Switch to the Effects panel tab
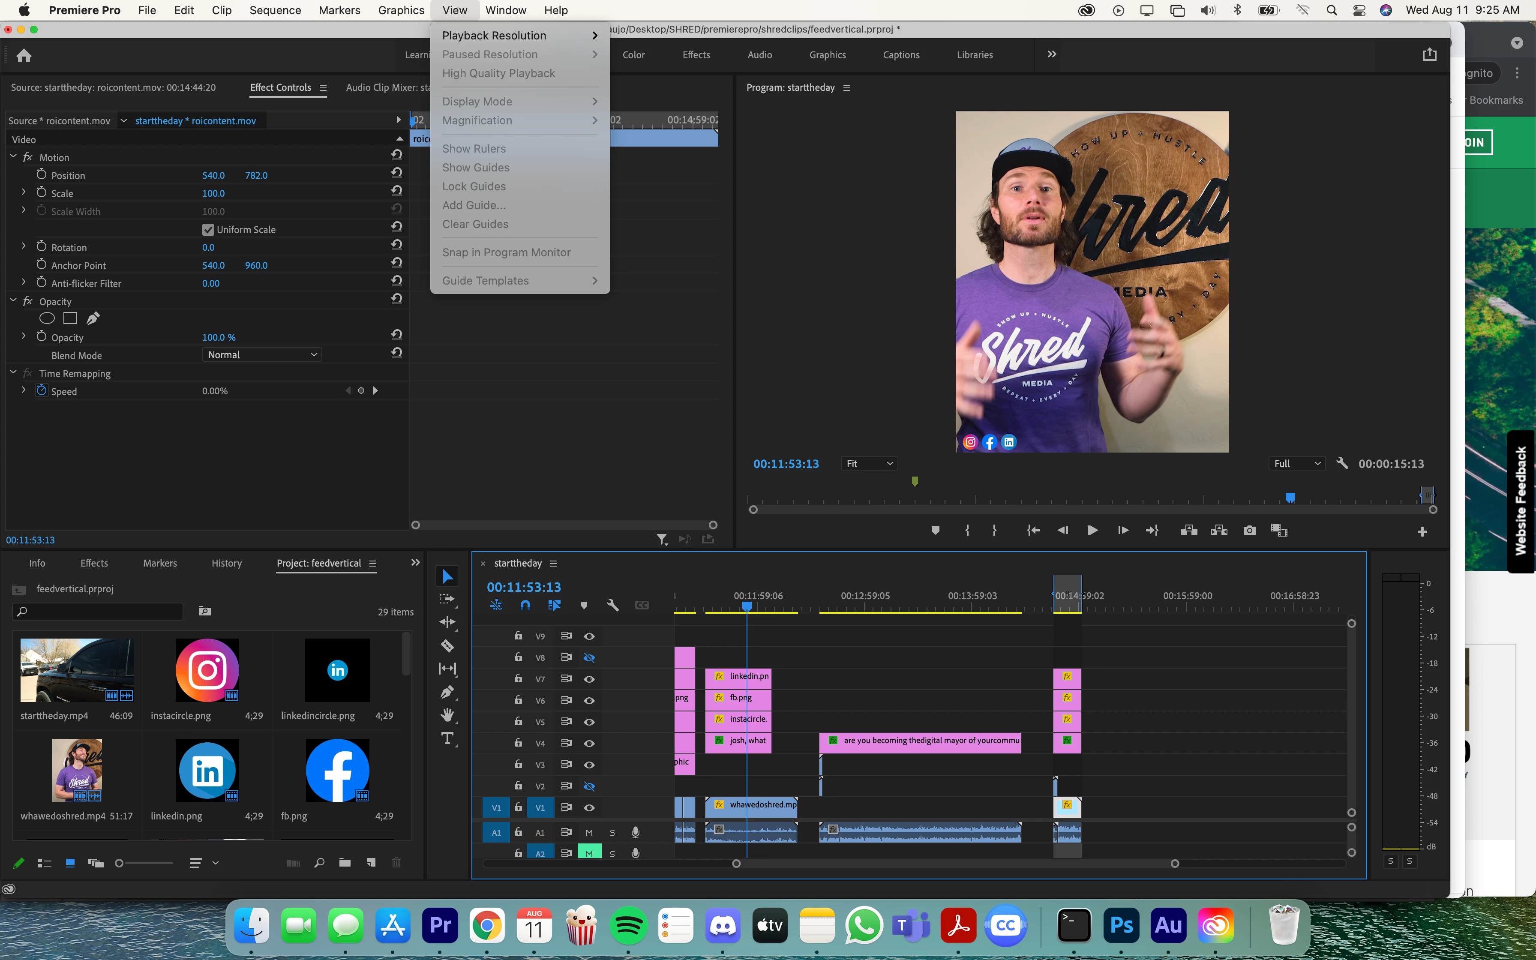The height and width of the screenshot is (960, 1536). (94, 563)
